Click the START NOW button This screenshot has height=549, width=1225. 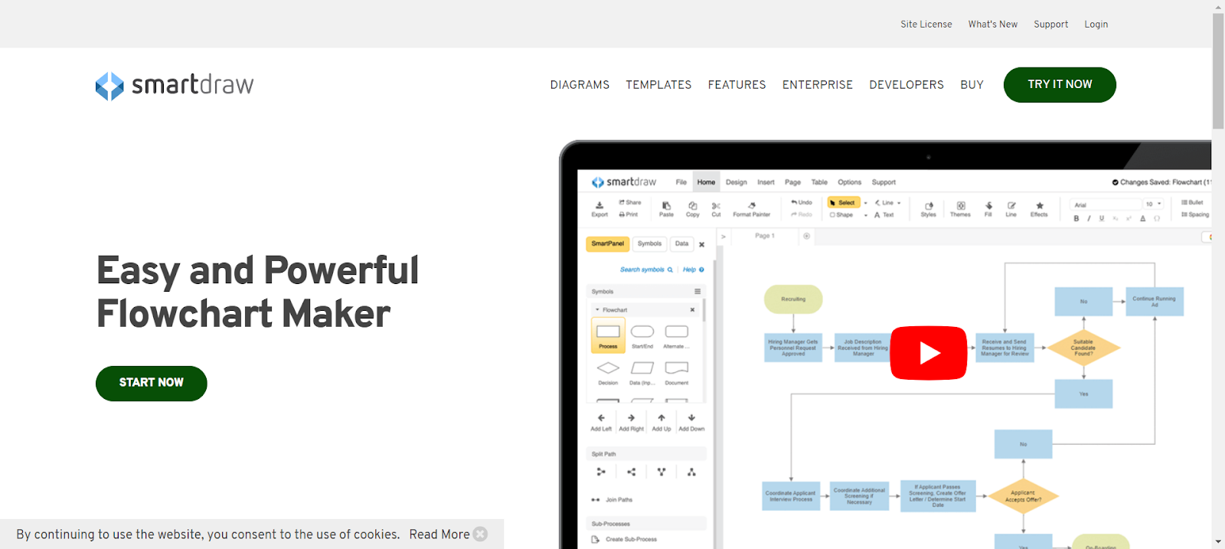[x=152, y=383]
